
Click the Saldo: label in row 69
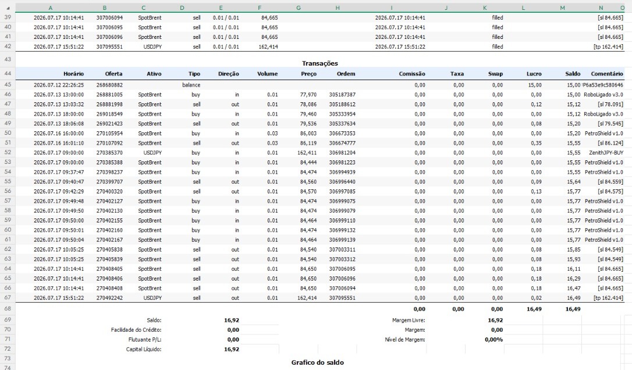click(x=154, y=321)
